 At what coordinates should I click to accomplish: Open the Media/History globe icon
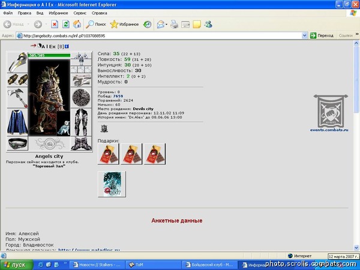[147, 24]
